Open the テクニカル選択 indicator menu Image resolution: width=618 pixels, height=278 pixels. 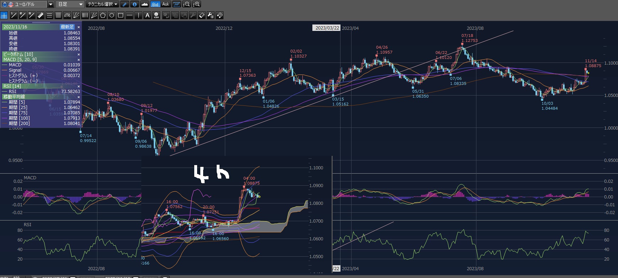click(103, 4)
